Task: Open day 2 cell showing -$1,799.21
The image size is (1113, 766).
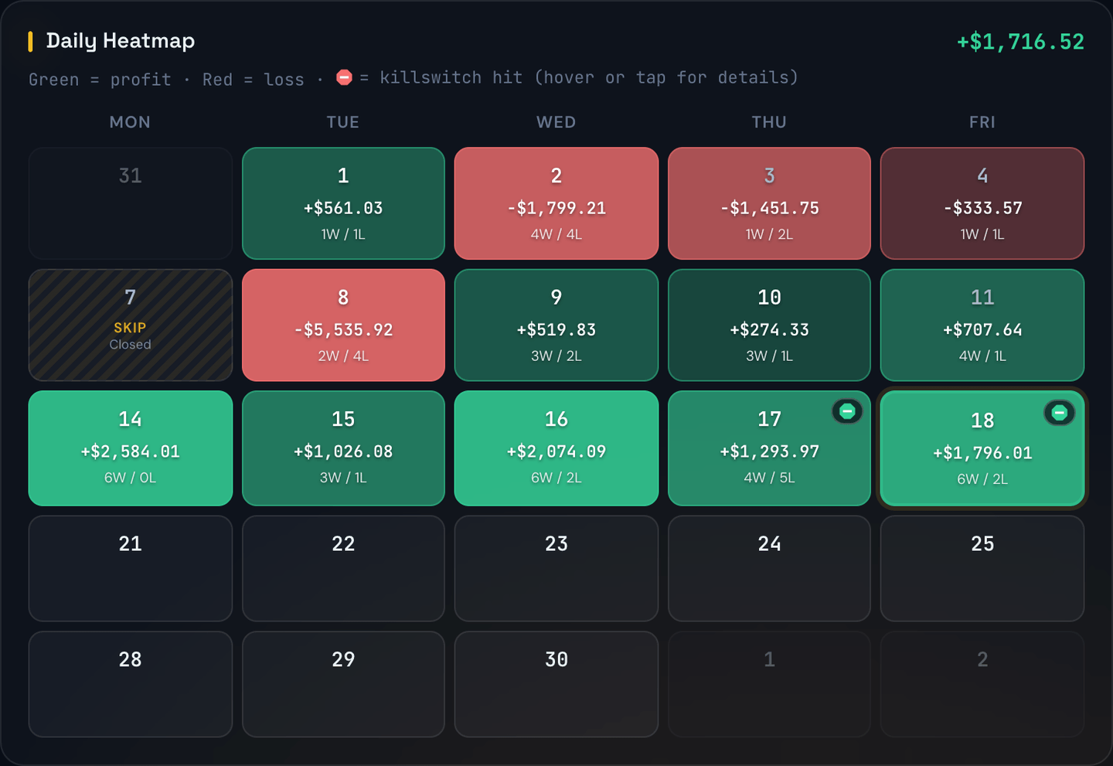Action: click(556, 203)
